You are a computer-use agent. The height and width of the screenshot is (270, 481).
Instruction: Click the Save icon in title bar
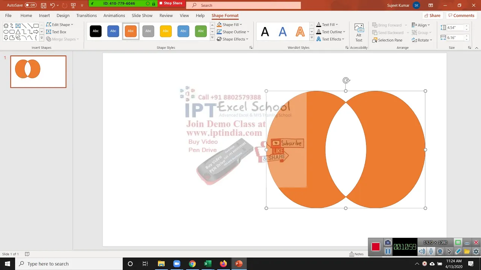click(44, 5)
